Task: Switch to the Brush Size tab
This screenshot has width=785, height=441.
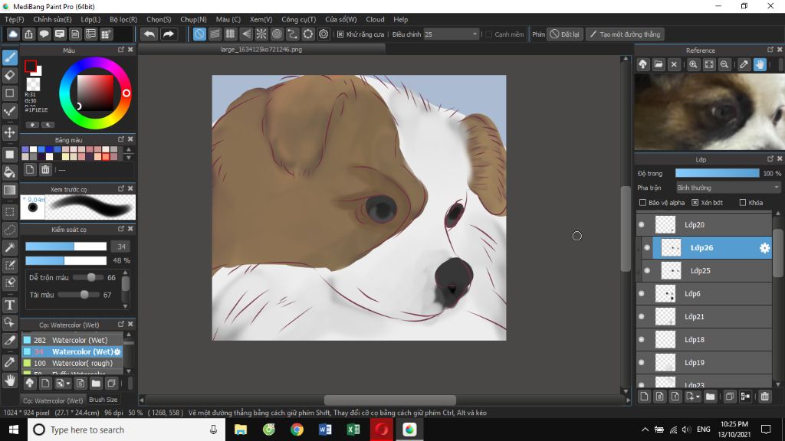Action: coord(103,400)
